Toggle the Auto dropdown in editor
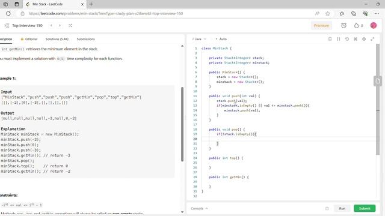 click(221, 39)
